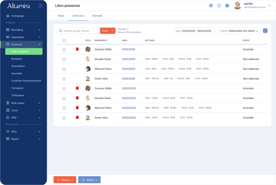Image resolution: width=276 pixels, height=185 pixels.
Task: Click the Homepage icon in sidebar
Action: click(8, 16)
